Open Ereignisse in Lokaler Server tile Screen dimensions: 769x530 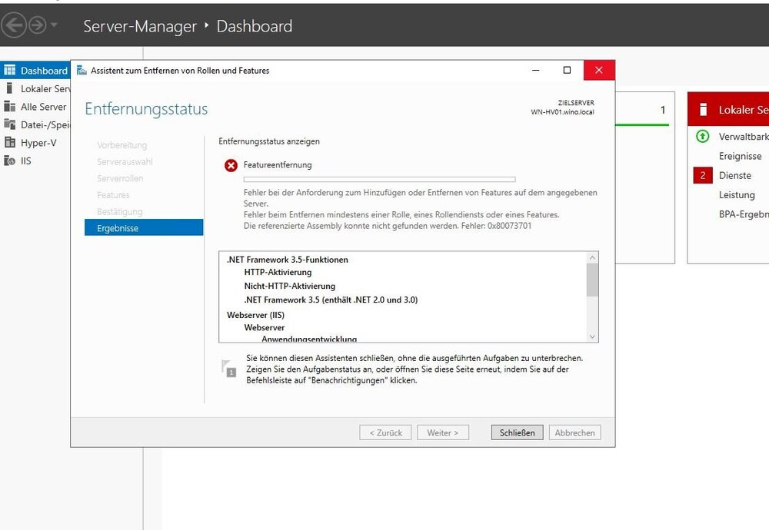click(x=740, y=156)
